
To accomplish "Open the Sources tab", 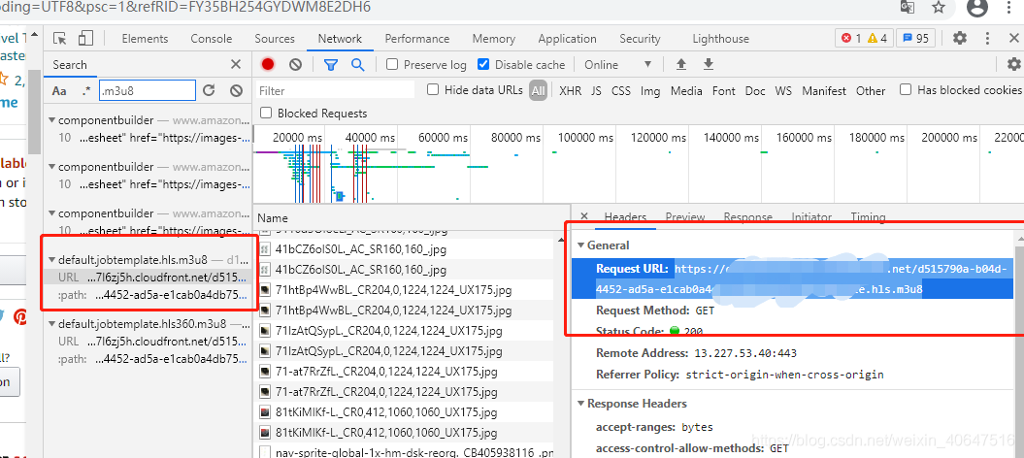I will (x=275, y=39).
